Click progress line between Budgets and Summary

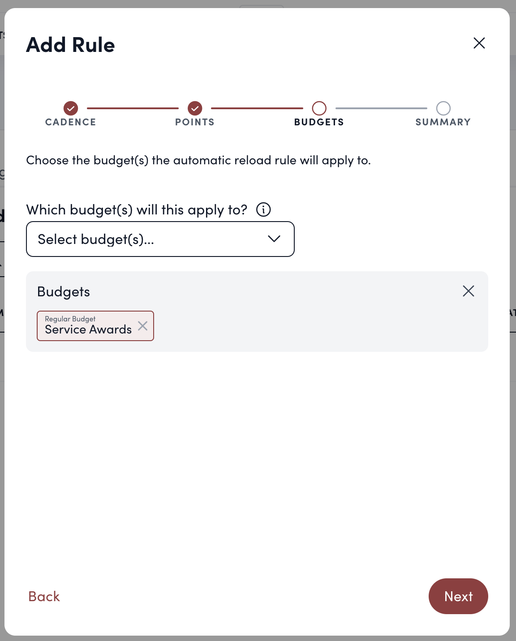pyautogui.click(x=381, y=108)
